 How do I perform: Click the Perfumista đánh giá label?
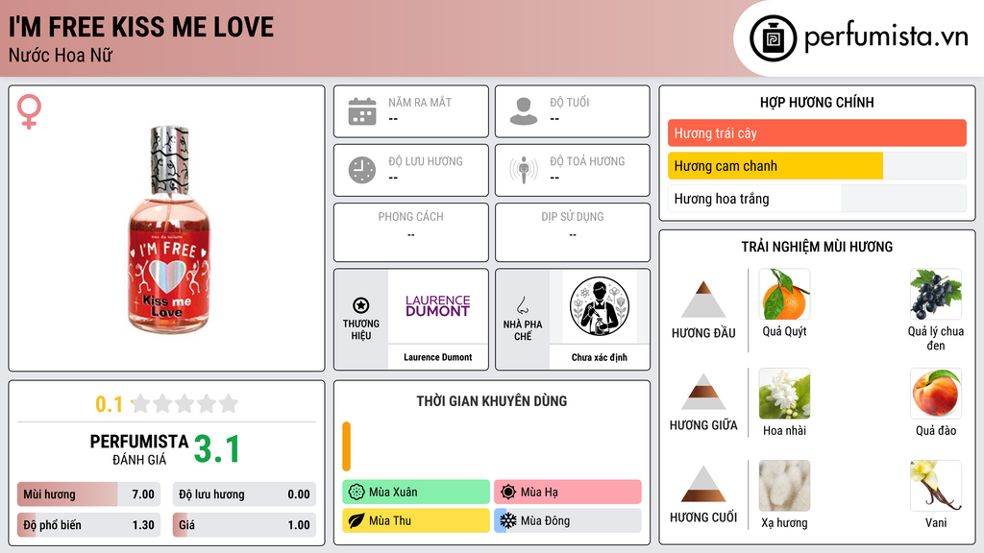(x=139, y=449)
